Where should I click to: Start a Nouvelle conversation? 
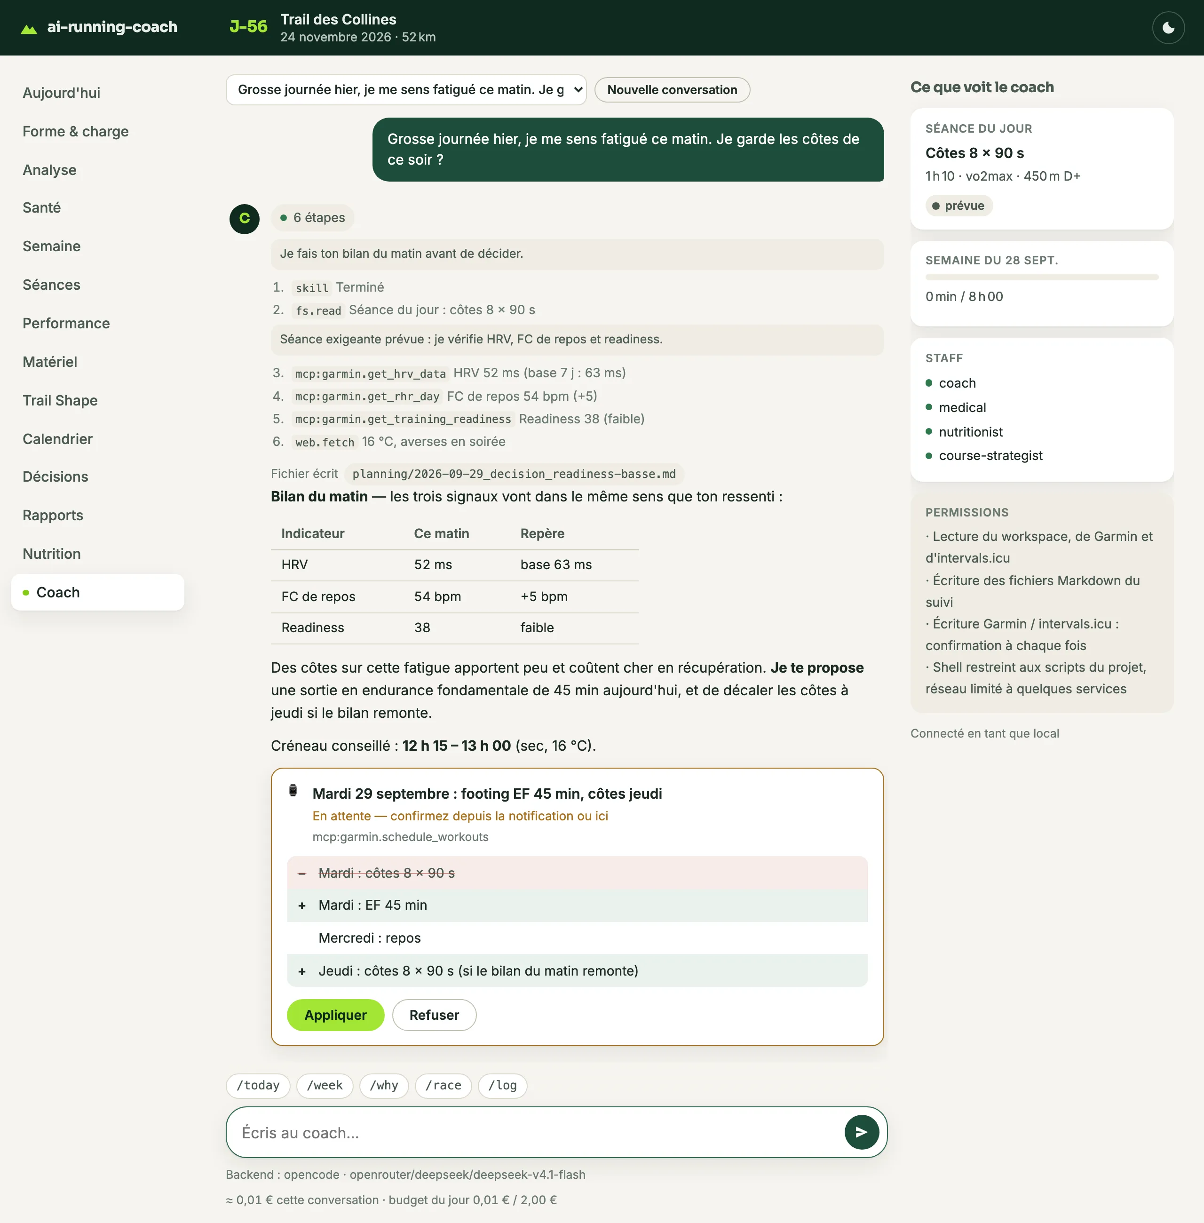[672, 90]
